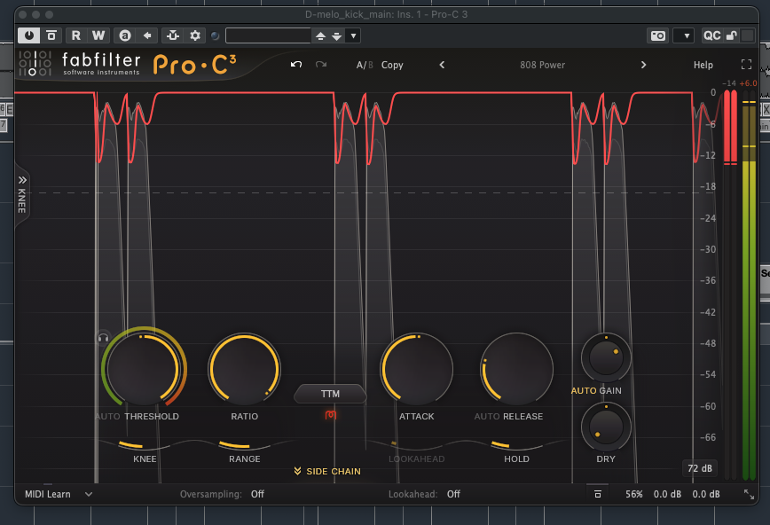Adjust the Release knob
This screenshot has width=770, height=525.
tap(516, 369)
